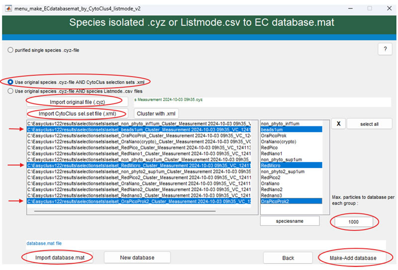Select OraPicoProk2 in species name list

(291, 201)
